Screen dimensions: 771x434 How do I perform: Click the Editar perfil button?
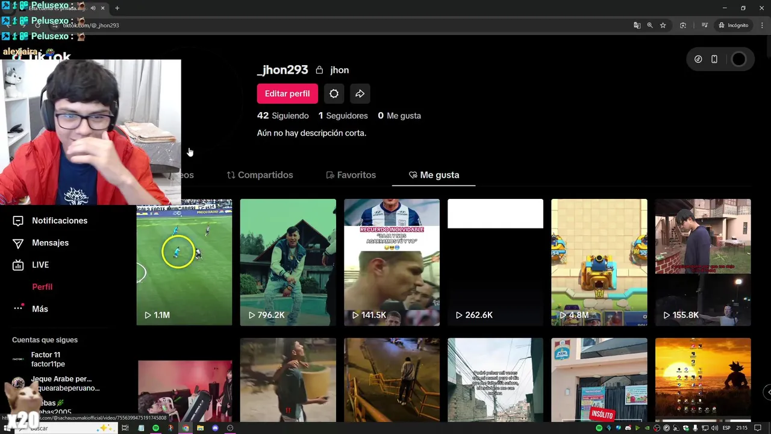(287, 93)
